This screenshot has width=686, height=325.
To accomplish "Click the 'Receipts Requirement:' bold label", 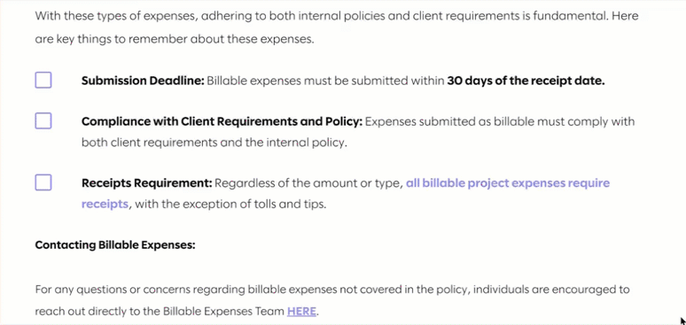I will coord(146,182).
